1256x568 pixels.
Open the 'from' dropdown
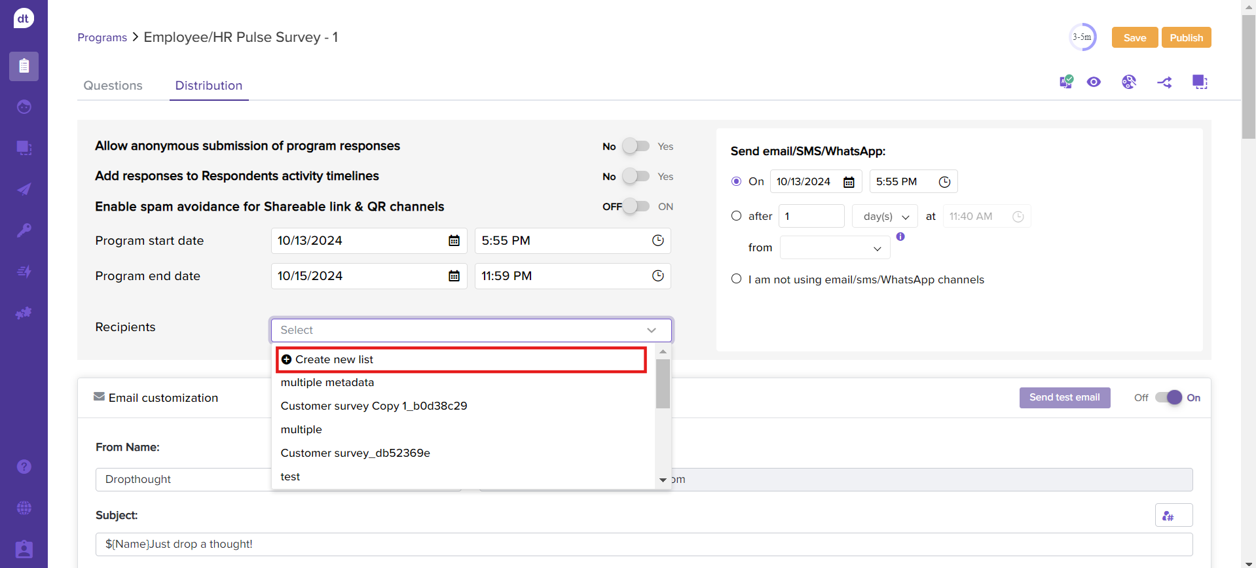834,248
